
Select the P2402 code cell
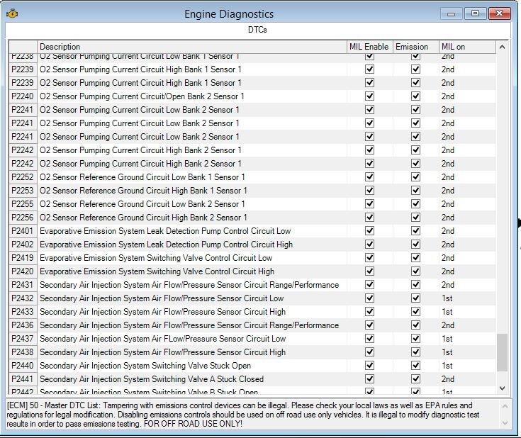click(x=23, y=245)
